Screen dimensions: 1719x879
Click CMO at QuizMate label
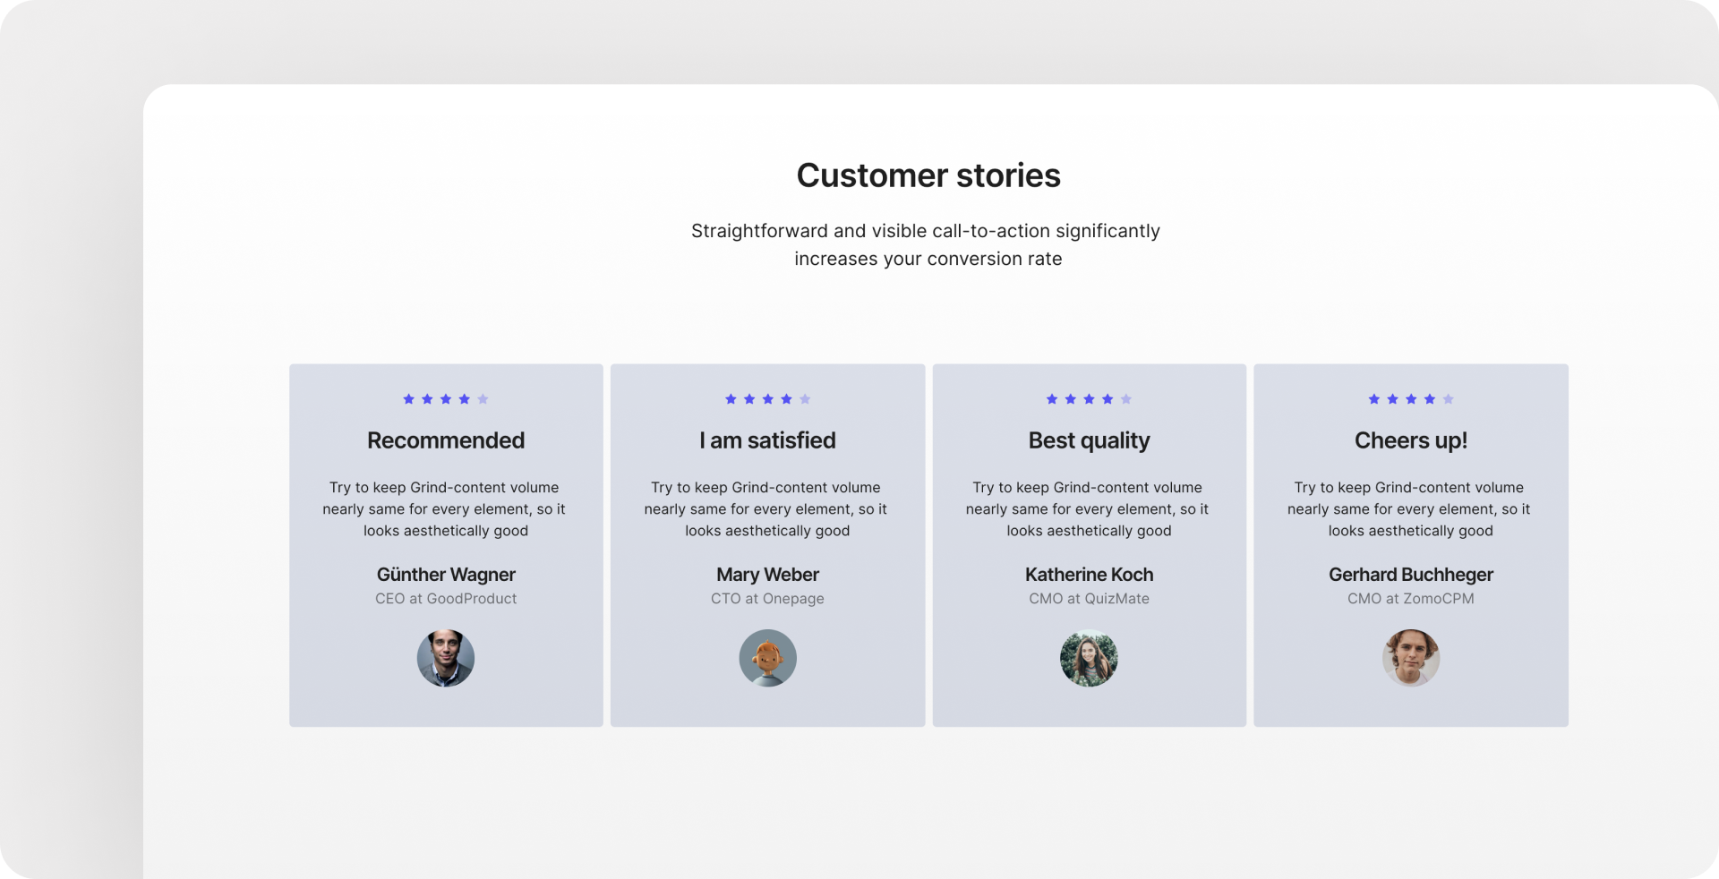(x=1089, y=599)
